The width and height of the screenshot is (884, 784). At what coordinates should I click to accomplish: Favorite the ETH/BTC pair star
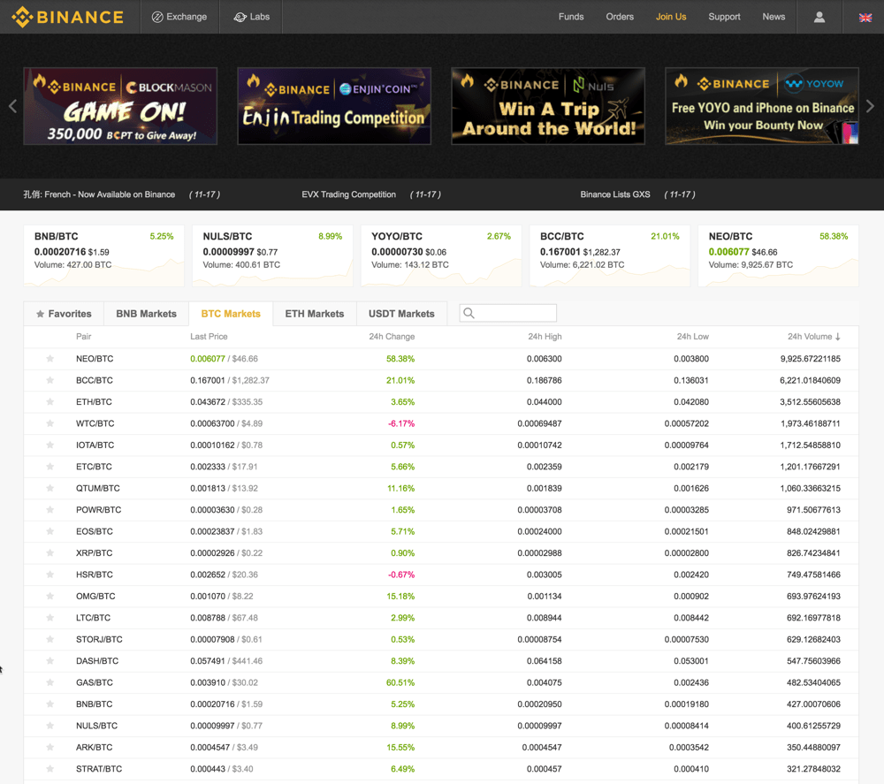tap(50, 402)
